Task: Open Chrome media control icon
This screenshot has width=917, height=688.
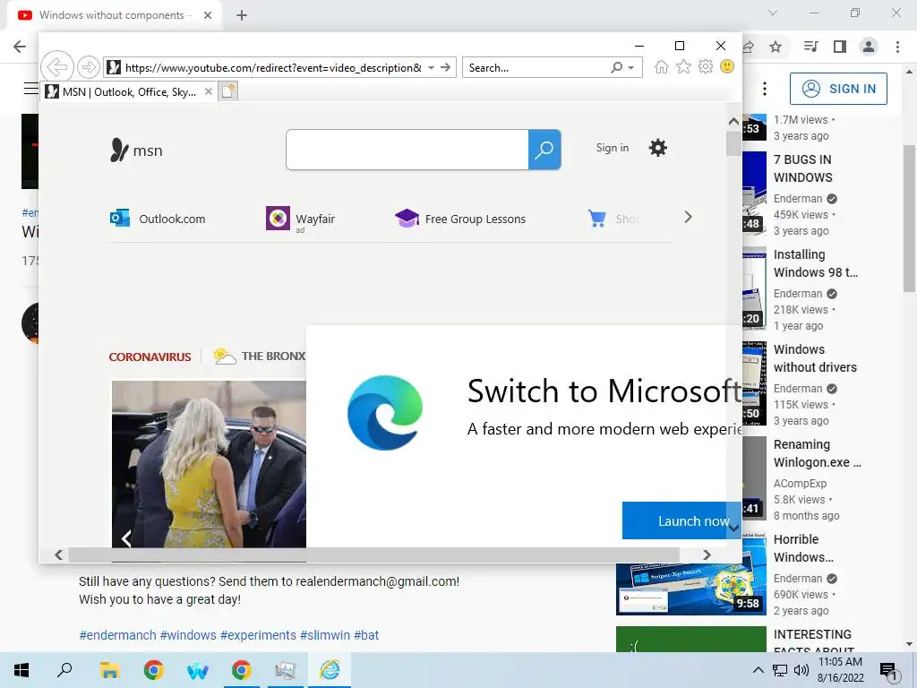Action: click(810, 47)
